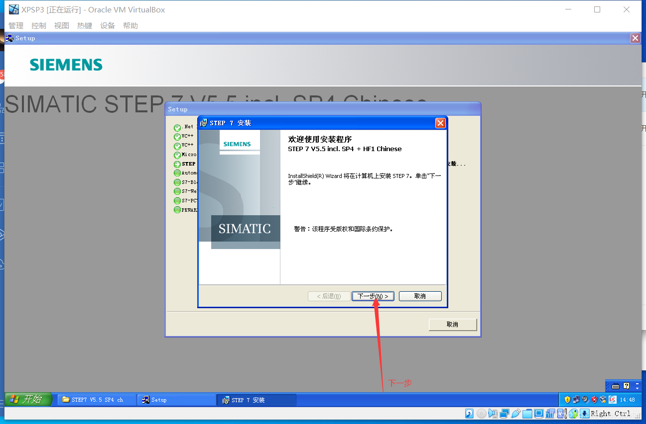Click the small SIEMENS logo inside the wizard

pos(237,144)
